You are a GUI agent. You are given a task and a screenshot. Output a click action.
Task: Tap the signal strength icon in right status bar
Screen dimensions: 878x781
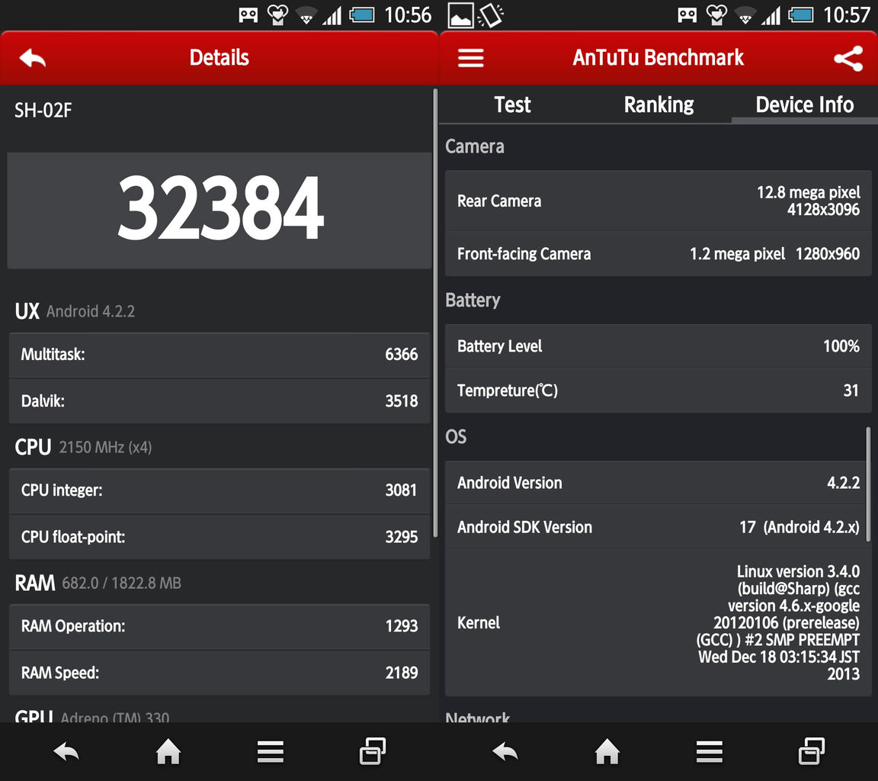[771, 15]
